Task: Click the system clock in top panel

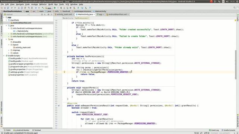Action: coord(233,1)
